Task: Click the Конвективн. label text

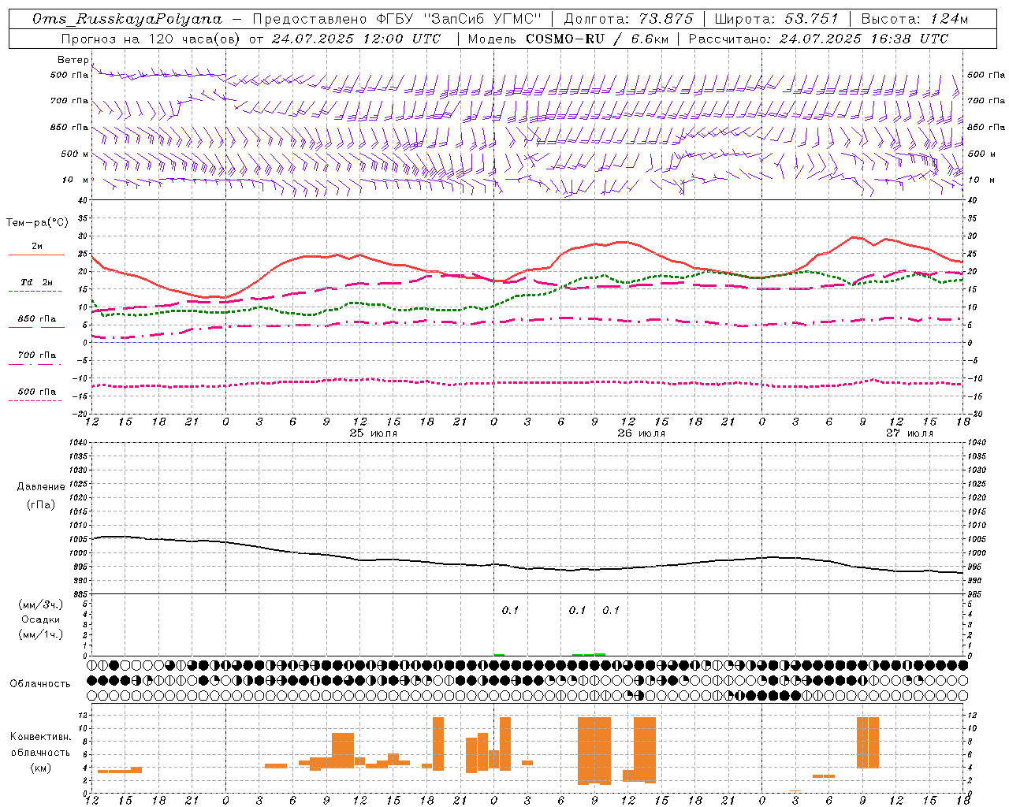Action: pyautogui.click(x=41, y=737)
